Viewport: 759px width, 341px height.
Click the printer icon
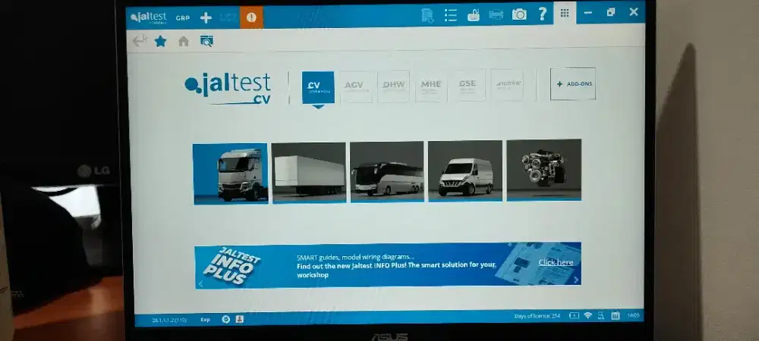click(x=496, y=14)
